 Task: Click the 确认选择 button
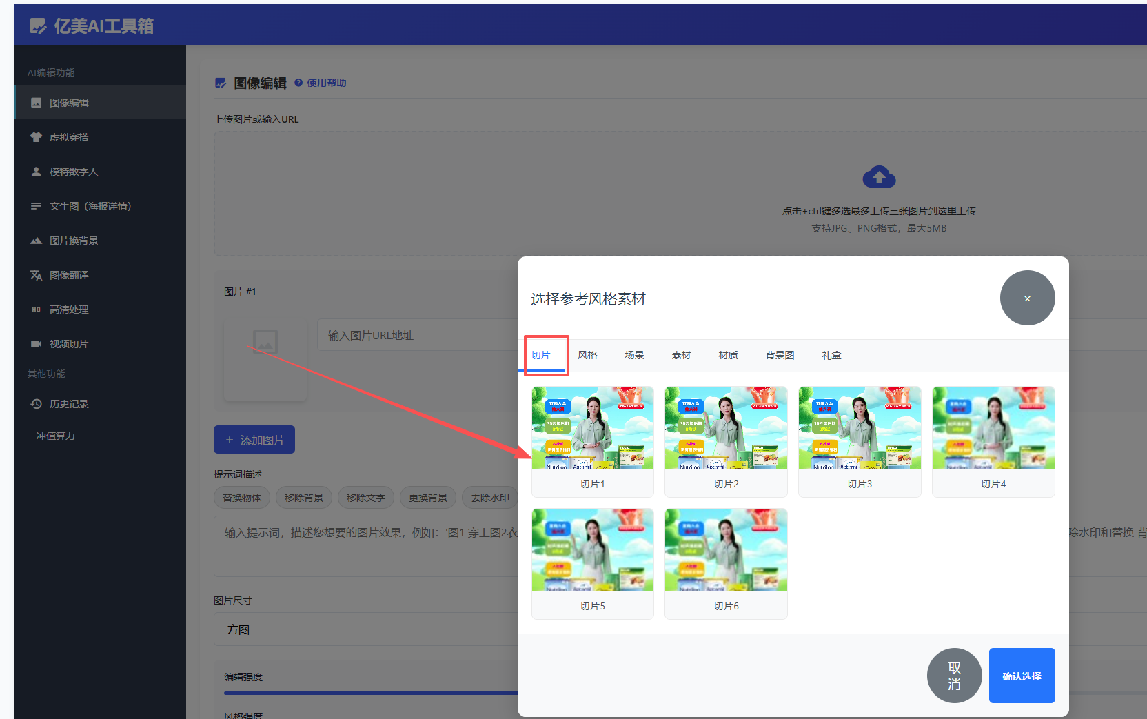1022,676
